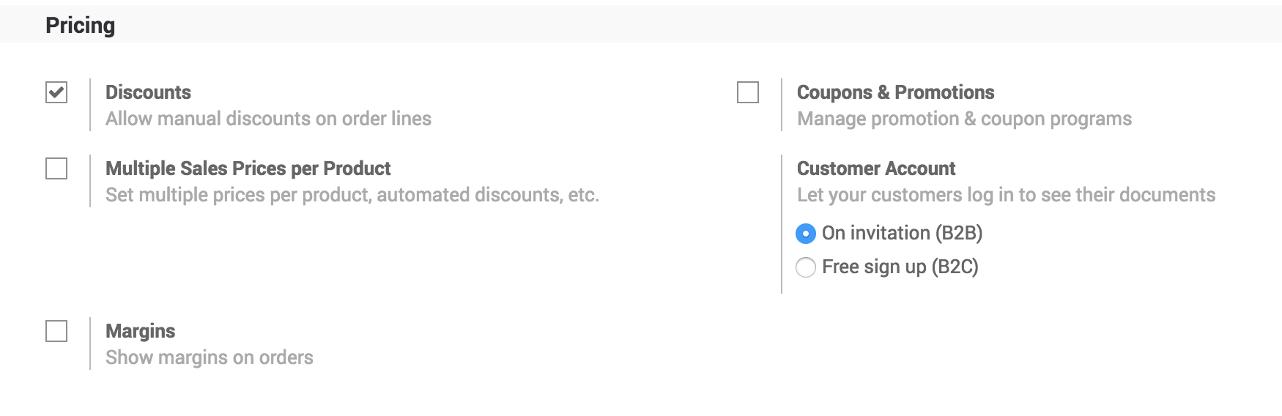Image resolution: width=1282 pixels, height=416 pixels.
Task: Click the Margins setting title
Action: click(140, 331)
